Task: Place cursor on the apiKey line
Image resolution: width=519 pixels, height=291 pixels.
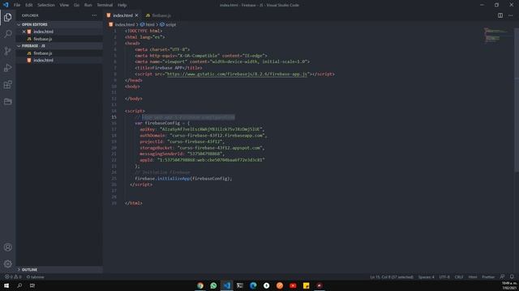Action: point(202,129)
